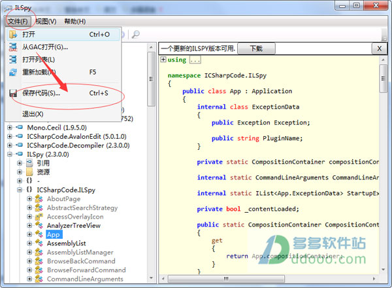Click the 资源 folder icon
The height and width of the screenshot is (288, 392).
[x=29, y=172]
